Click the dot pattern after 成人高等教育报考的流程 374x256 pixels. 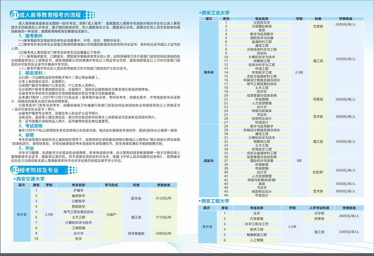coord(90,15)
